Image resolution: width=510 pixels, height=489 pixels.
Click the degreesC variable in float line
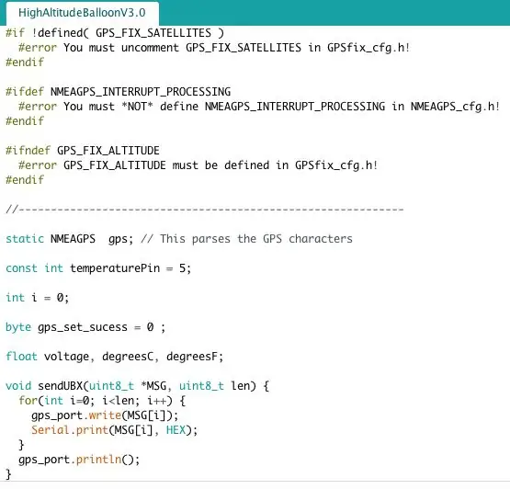[x=127, y=357]
